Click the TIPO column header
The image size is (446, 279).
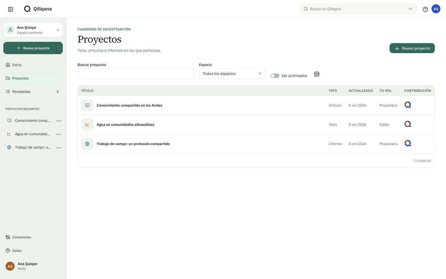[x=333, y=91]
